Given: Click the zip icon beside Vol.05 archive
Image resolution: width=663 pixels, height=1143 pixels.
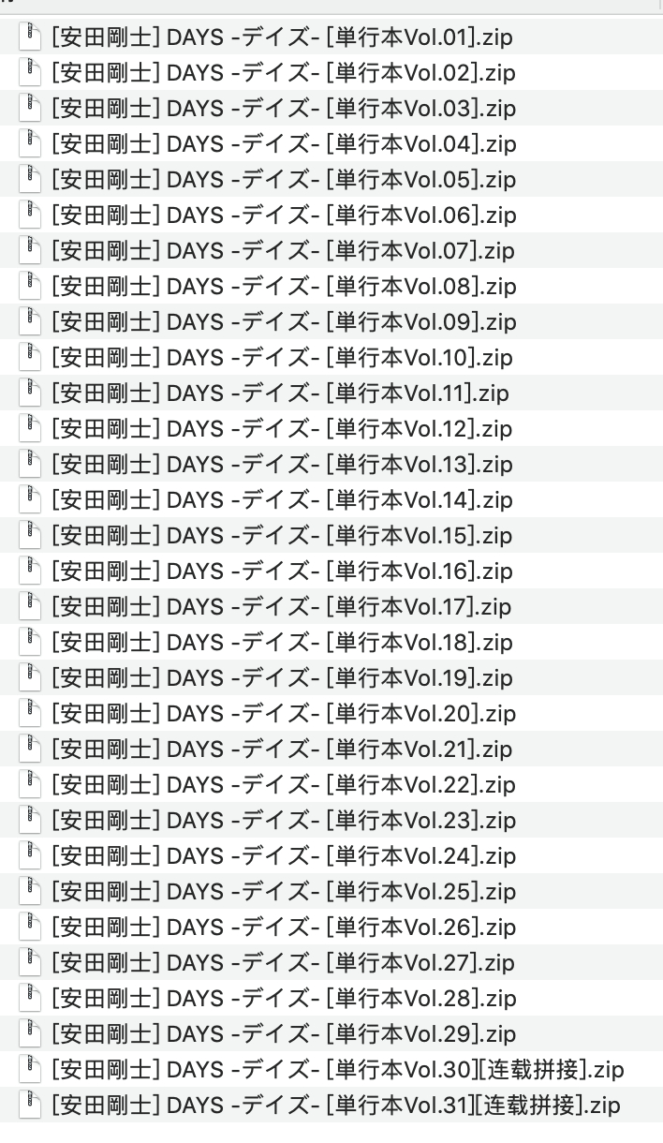Looking at the screenshot, I should (x=33, y=180).
